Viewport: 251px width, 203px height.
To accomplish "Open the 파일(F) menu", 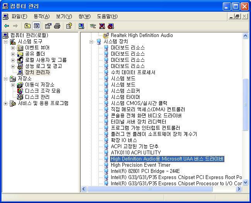I will (19, 16).
